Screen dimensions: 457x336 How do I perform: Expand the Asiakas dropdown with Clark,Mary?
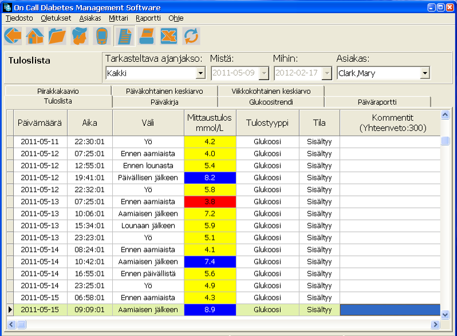(x=425, y=73)
